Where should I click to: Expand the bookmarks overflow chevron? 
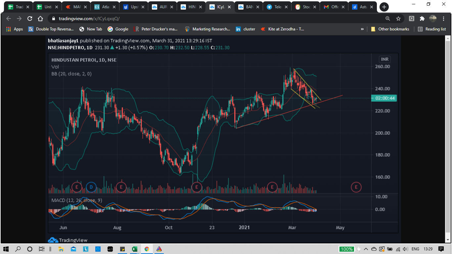tap(362, 29)
